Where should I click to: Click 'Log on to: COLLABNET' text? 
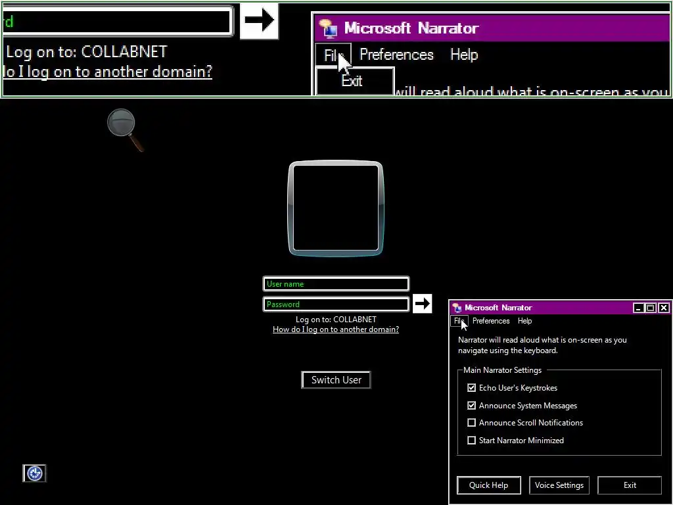tap(336, 320)
